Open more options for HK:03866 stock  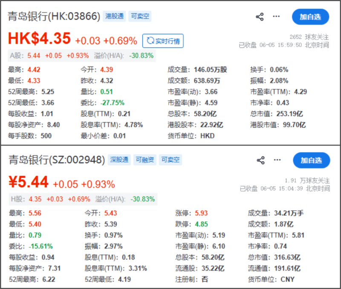pyautogui.click(x=276, y=17)
